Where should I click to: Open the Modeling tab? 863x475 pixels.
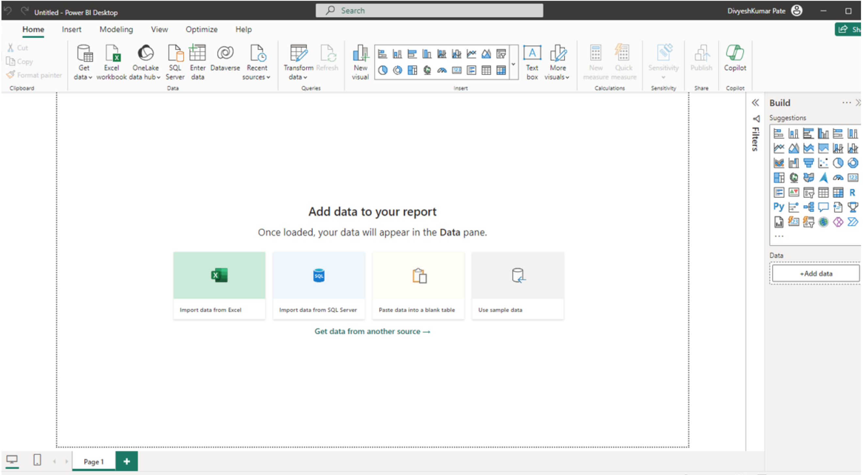click(116, 29)
